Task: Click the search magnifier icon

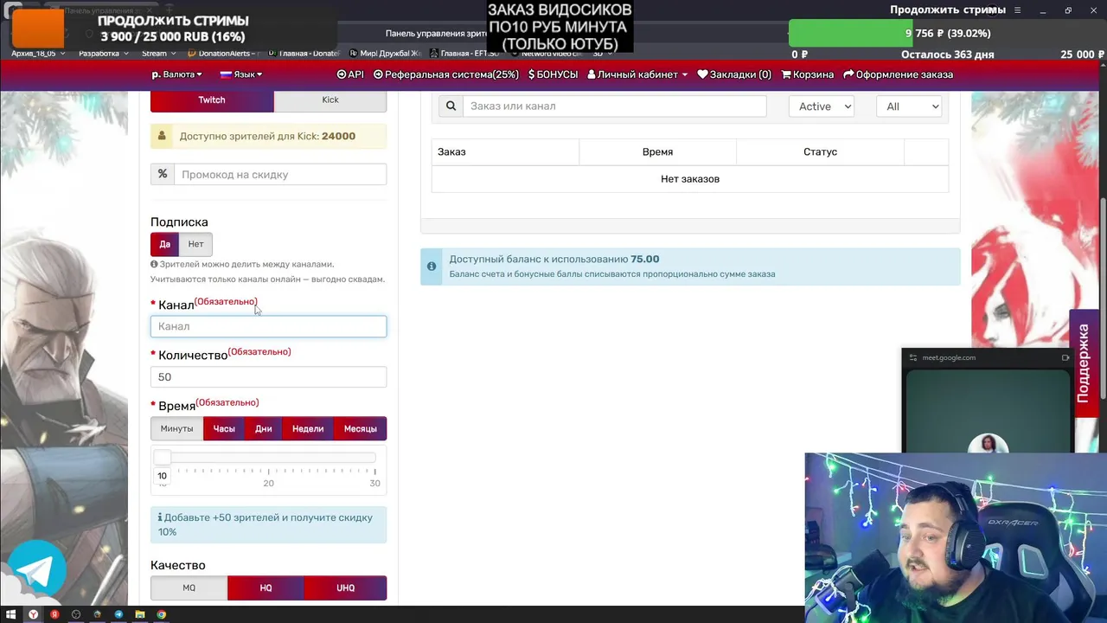Action: [451, 106]
